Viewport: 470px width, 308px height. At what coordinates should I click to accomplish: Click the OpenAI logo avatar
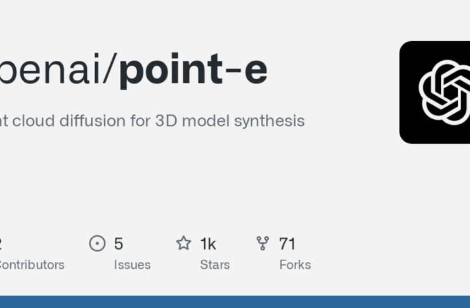click(x=434, y=93)
